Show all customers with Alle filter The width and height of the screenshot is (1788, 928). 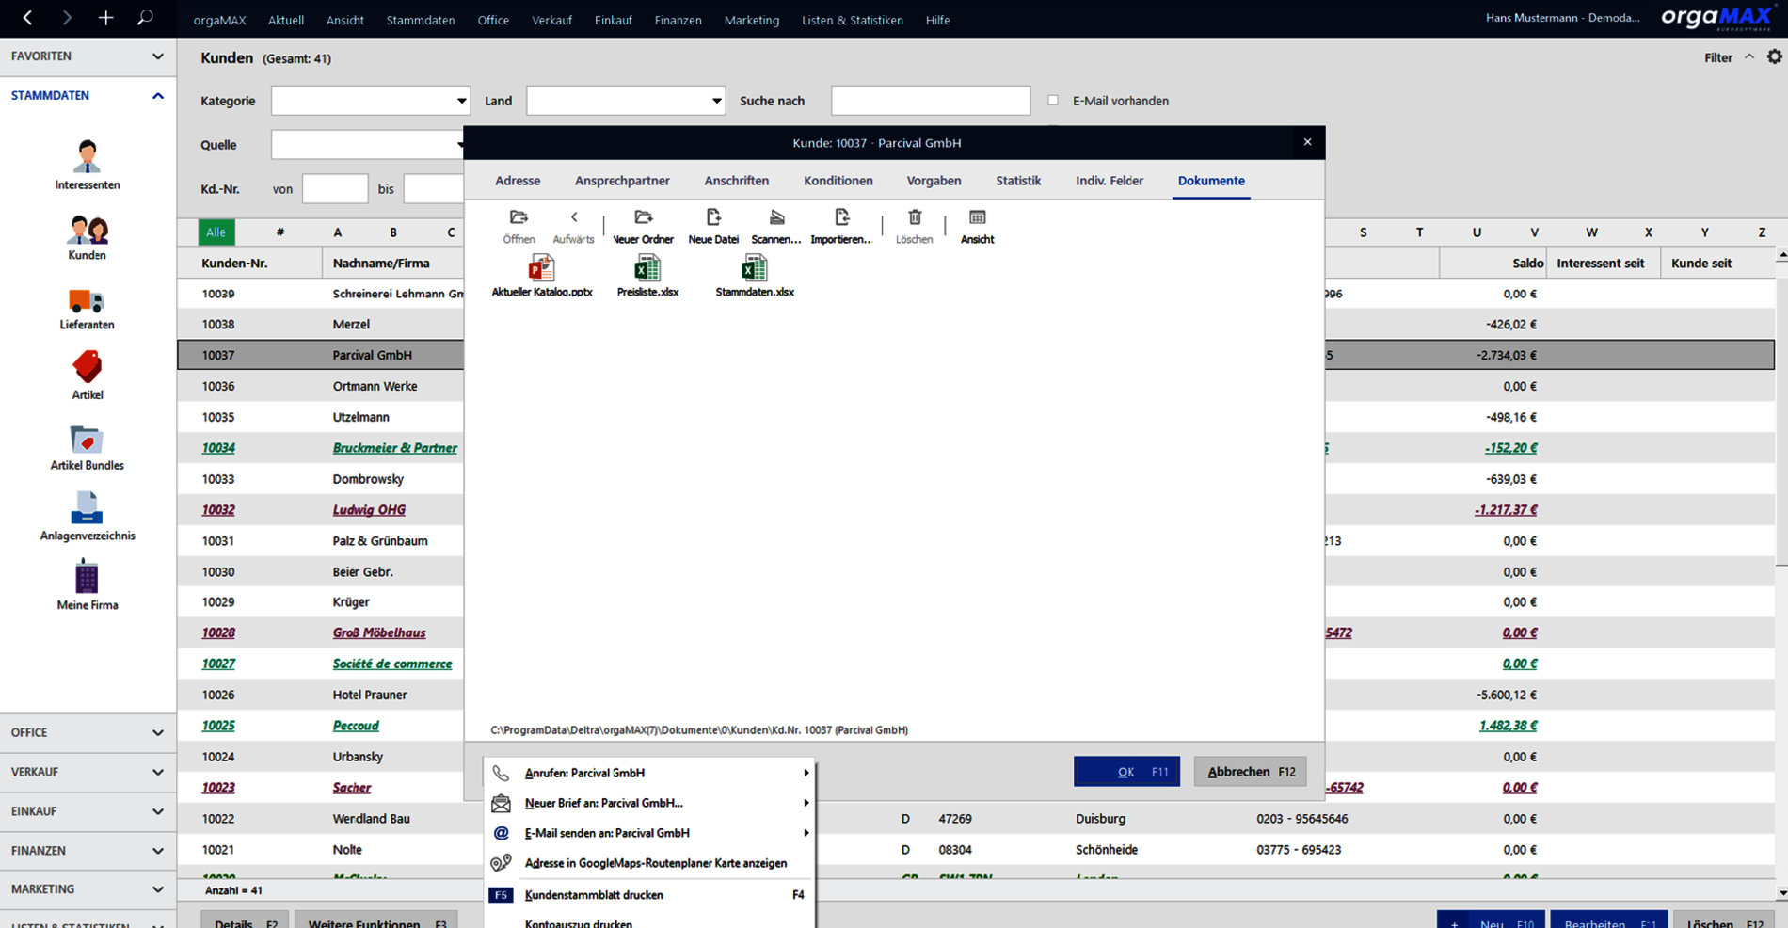[x=216, y=232]
